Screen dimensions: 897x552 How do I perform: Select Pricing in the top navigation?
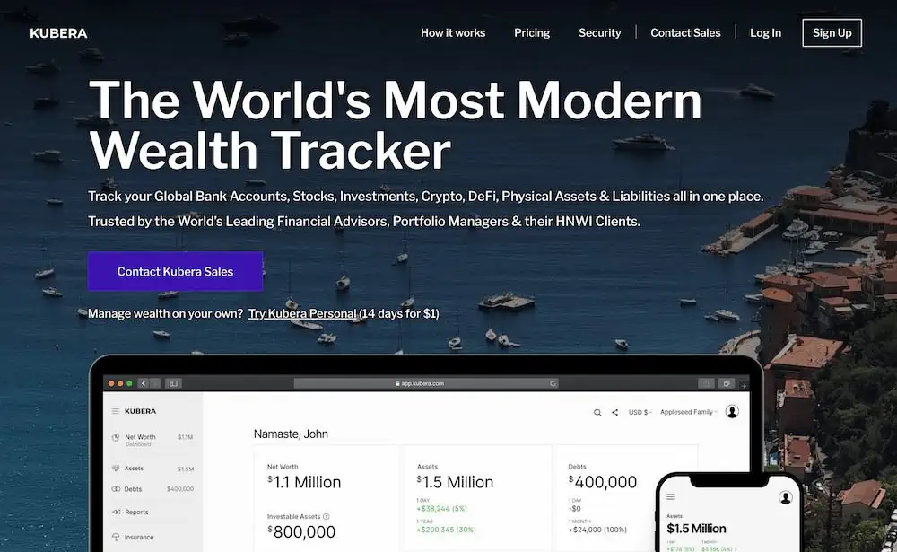532,32
